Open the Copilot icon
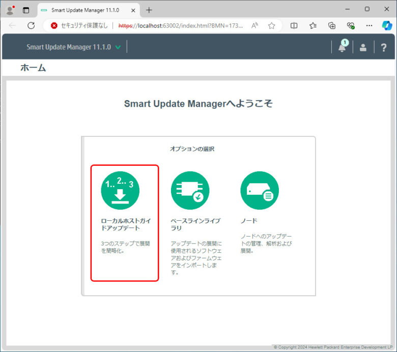The width and height of the screenshot is (397, 352). (387, 25)
